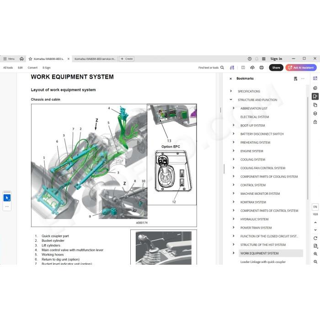Expand the ABBREVIATION LIST bookmark

[234, 108]
